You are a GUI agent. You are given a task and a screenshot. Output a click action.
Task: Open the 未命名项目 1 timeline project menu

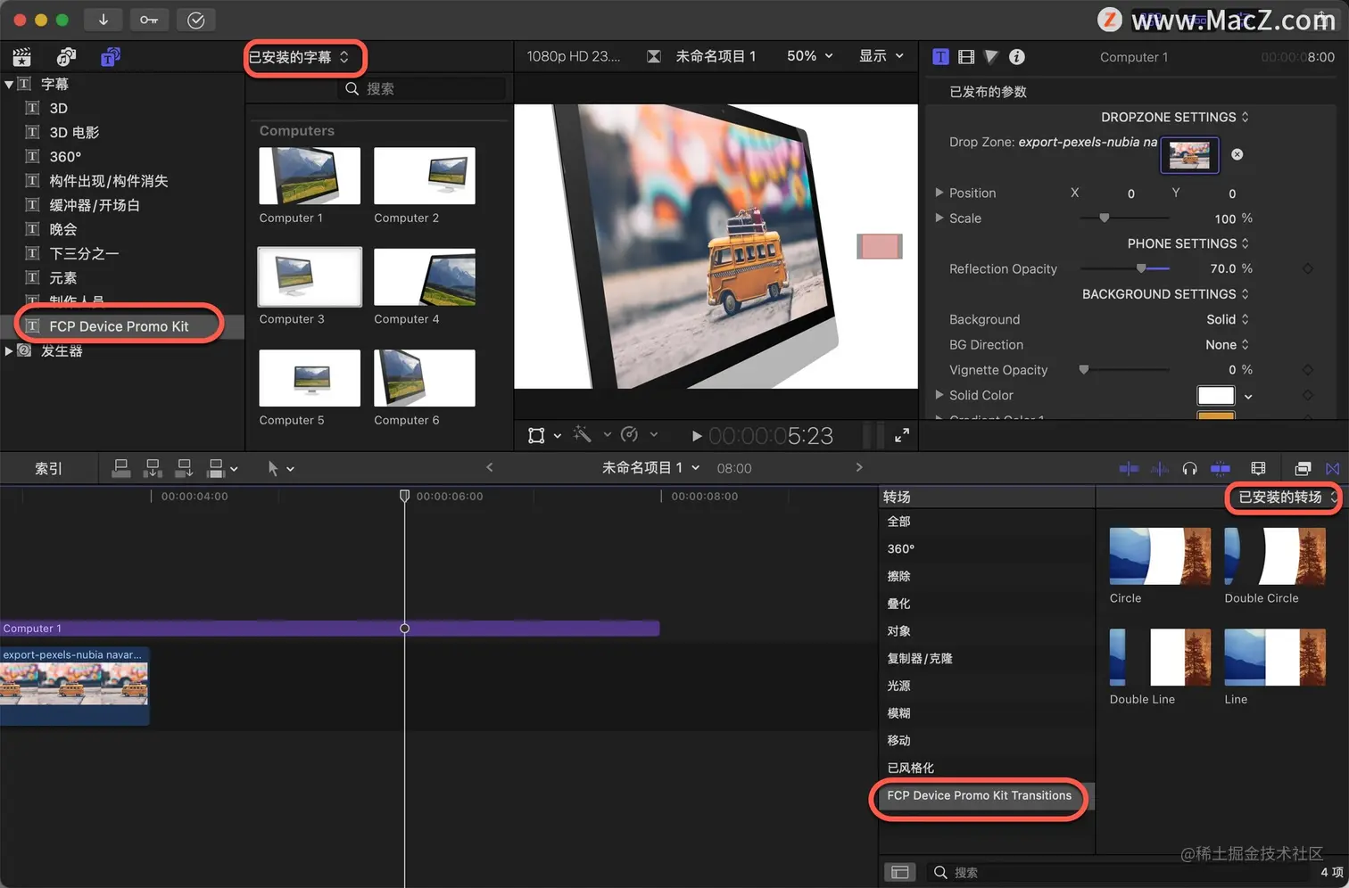coord(650,467)
